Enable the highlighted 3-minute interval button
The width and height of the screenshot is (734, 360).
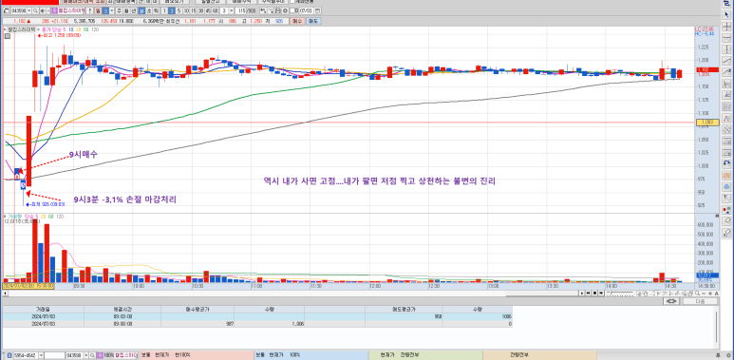(x=171, y=10)
